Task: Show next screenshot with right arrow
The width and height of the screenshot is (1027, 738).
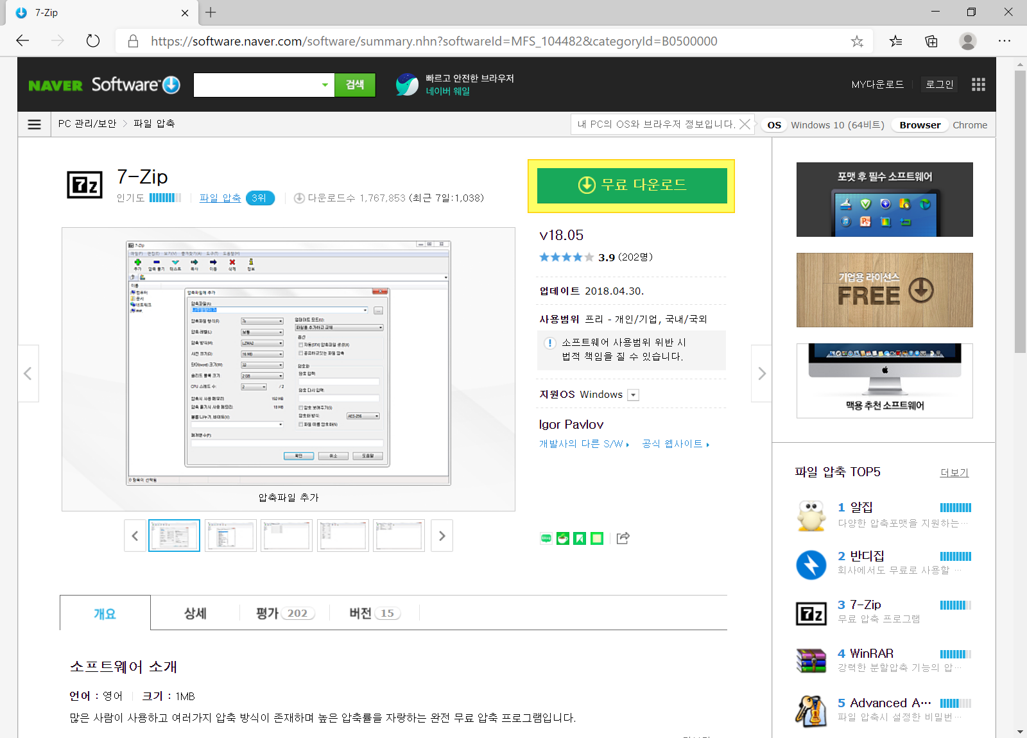Action: (x=761, y=373)
